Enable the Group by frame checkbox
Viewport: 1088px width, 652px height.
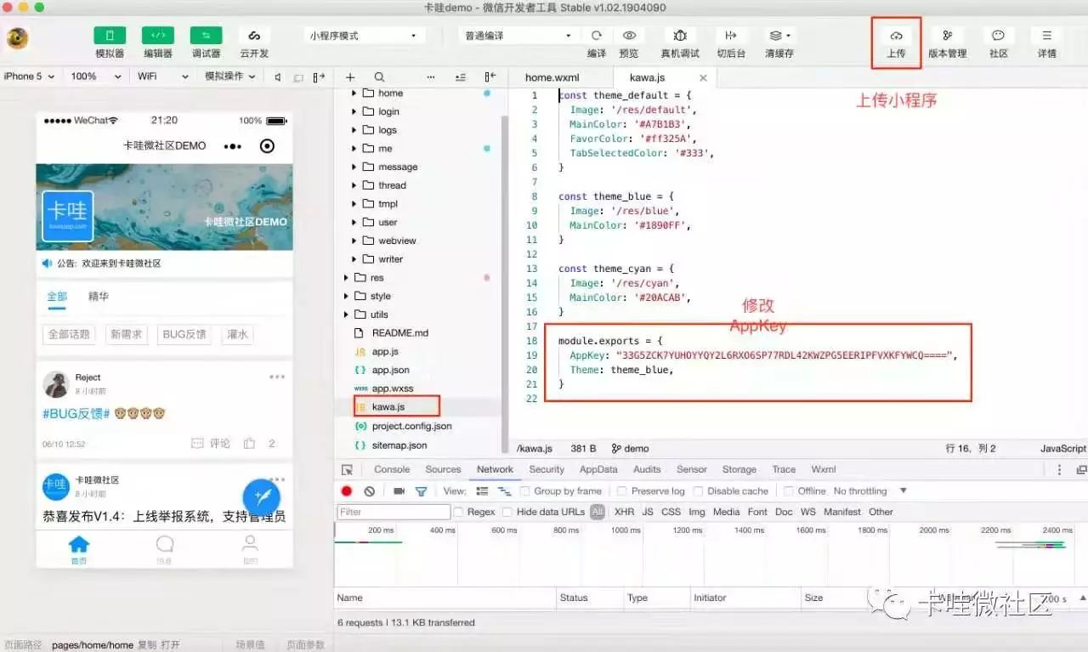525,491
